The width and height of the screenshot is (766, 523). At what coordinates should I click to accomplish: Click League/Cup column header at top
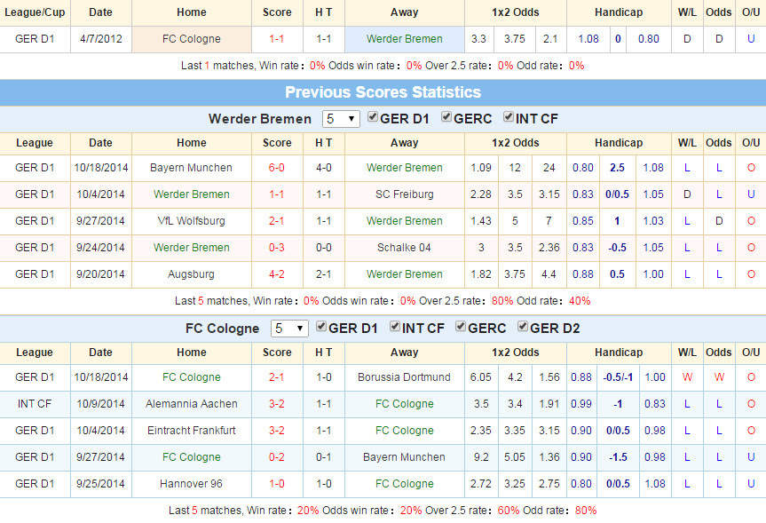35,12
